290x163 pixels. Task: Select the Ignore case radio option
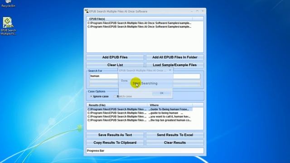99,96
